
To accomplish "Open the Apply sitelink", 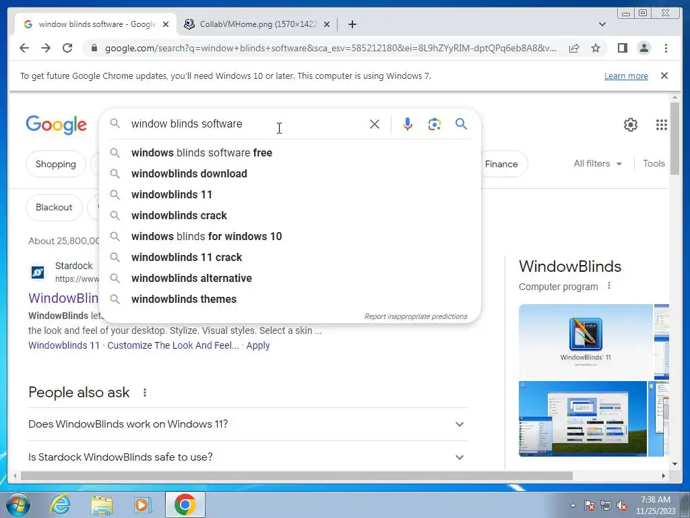I will [258, 345].
